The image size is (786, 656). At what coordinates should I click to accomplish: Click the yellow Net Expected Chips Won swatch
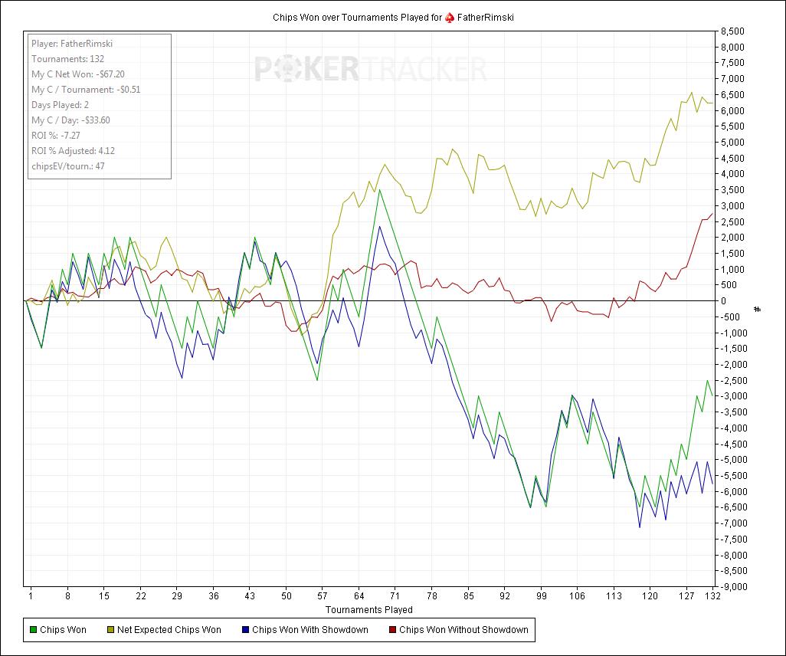[110, 630]
